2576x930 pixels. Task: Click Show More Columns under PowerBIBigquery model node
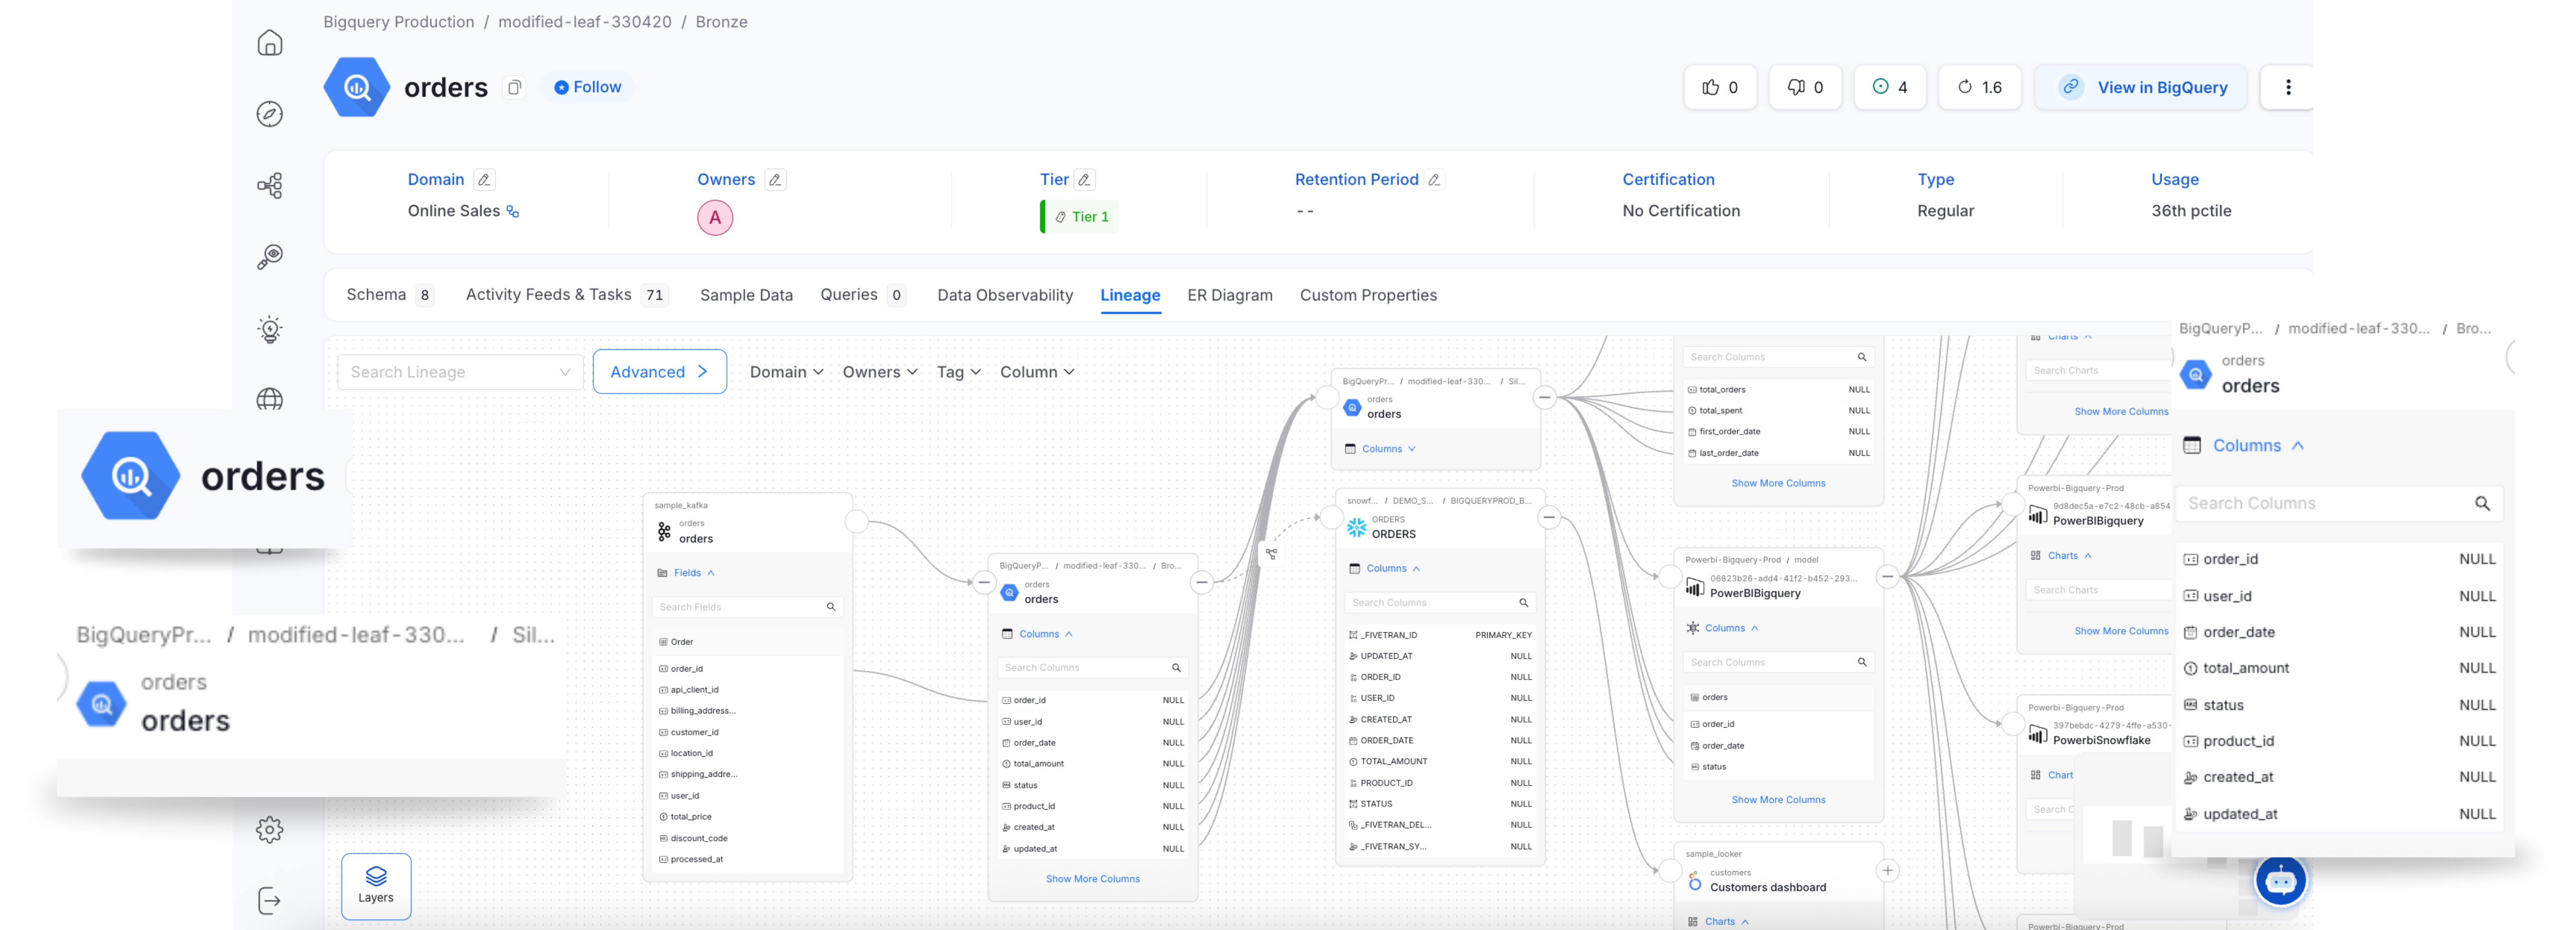coord(1778,800)
